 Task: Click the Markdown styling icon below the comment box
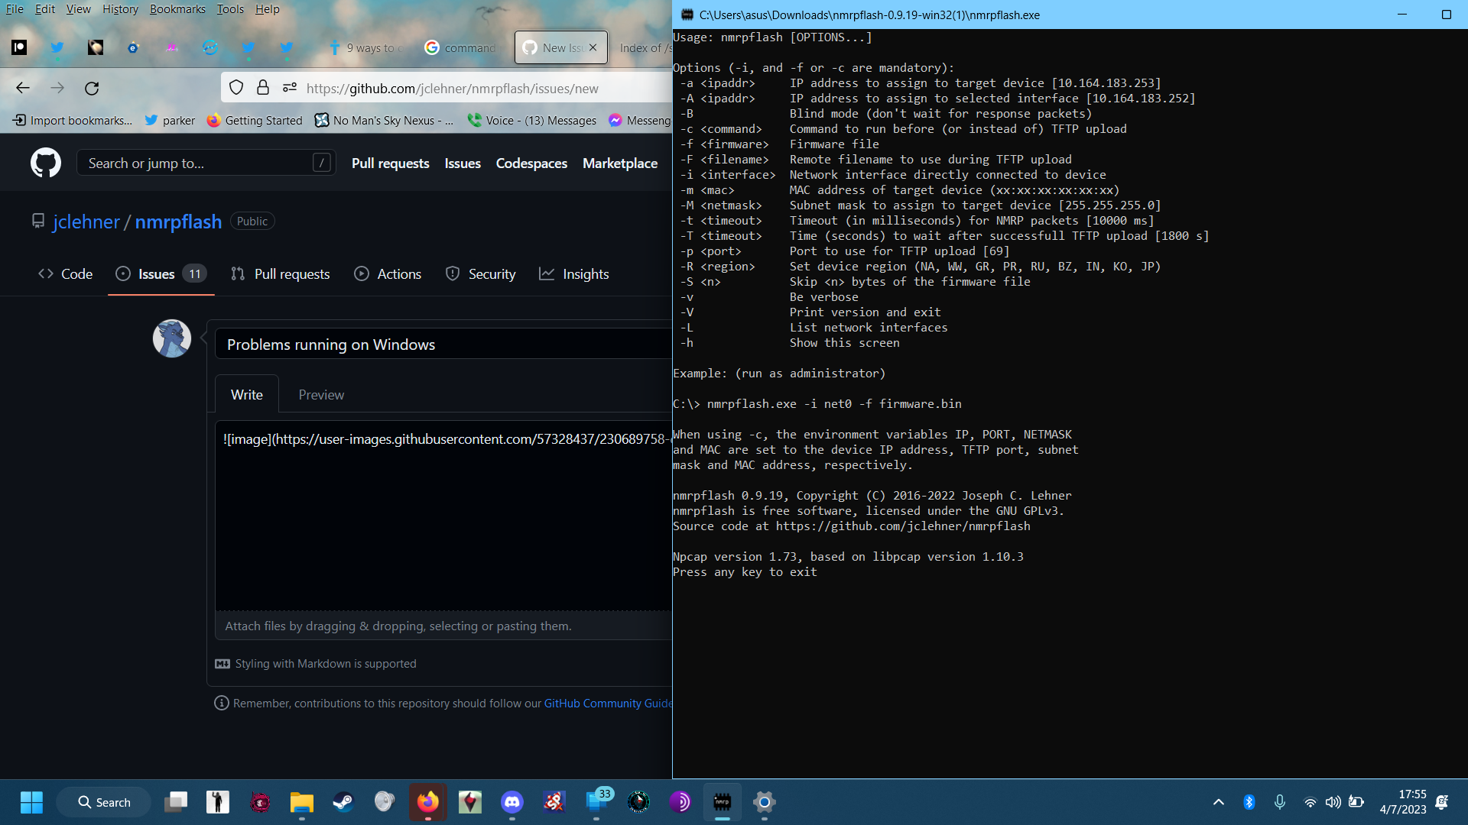point(222,664)
